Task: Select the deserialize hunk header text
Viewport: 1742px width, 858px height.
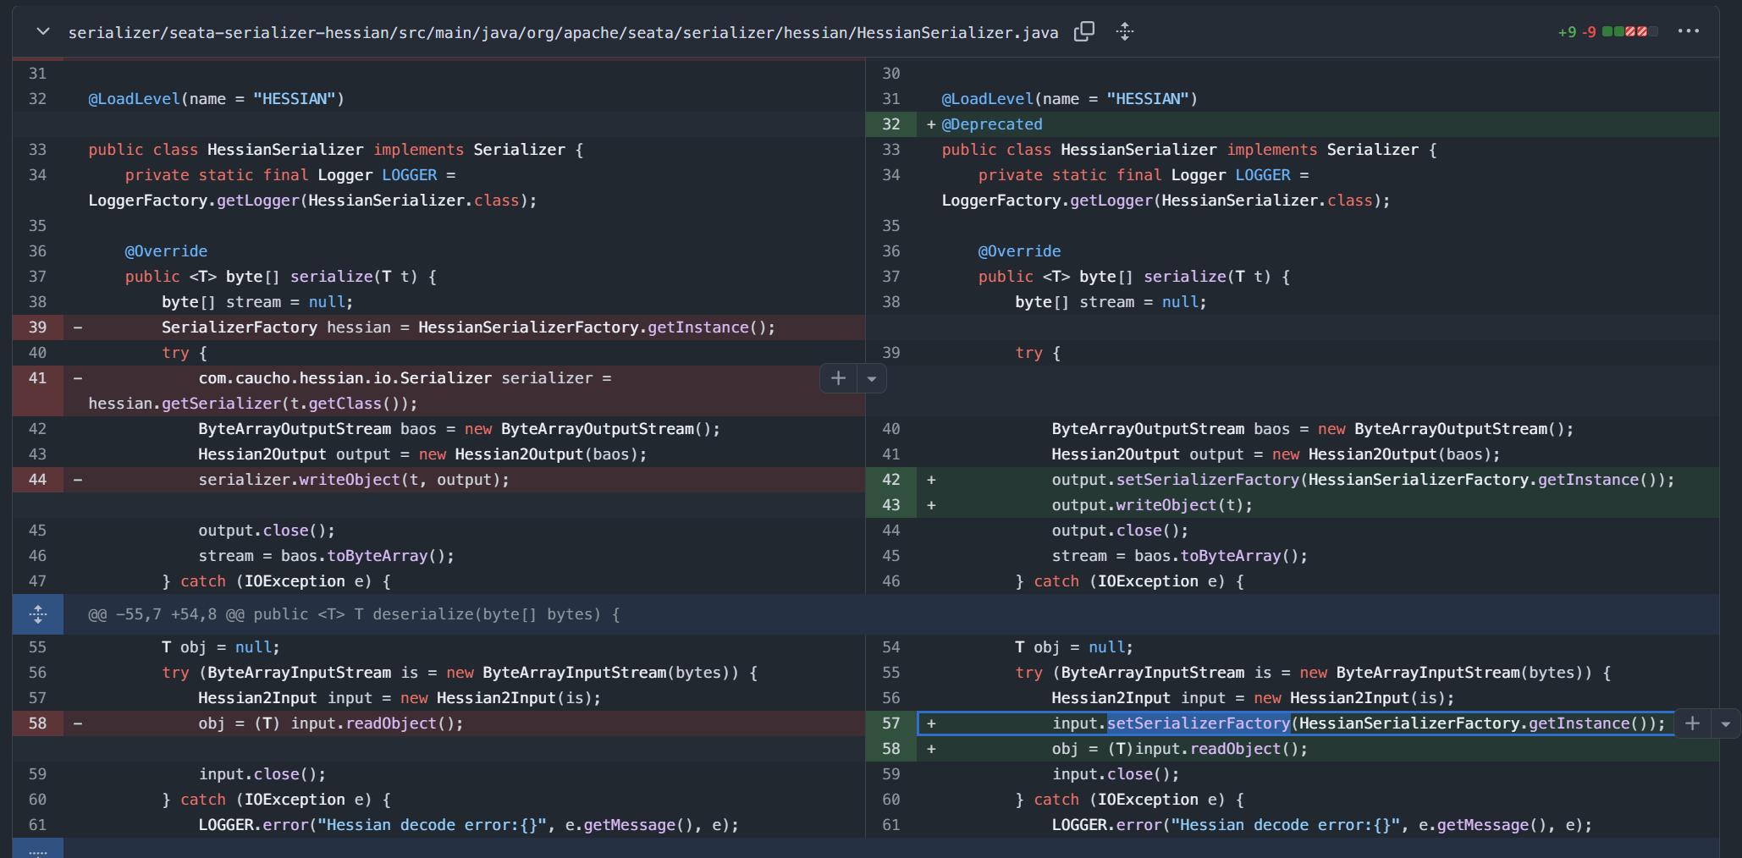Action: pyautogui.click(x=354, y=614)
